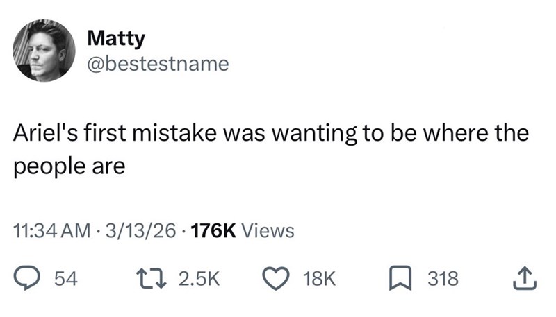The width and height of the screenshot is (556, 317).
Task: Click the 2.5K reposts count
Action: pyautogui.click(x=199, y=279)
